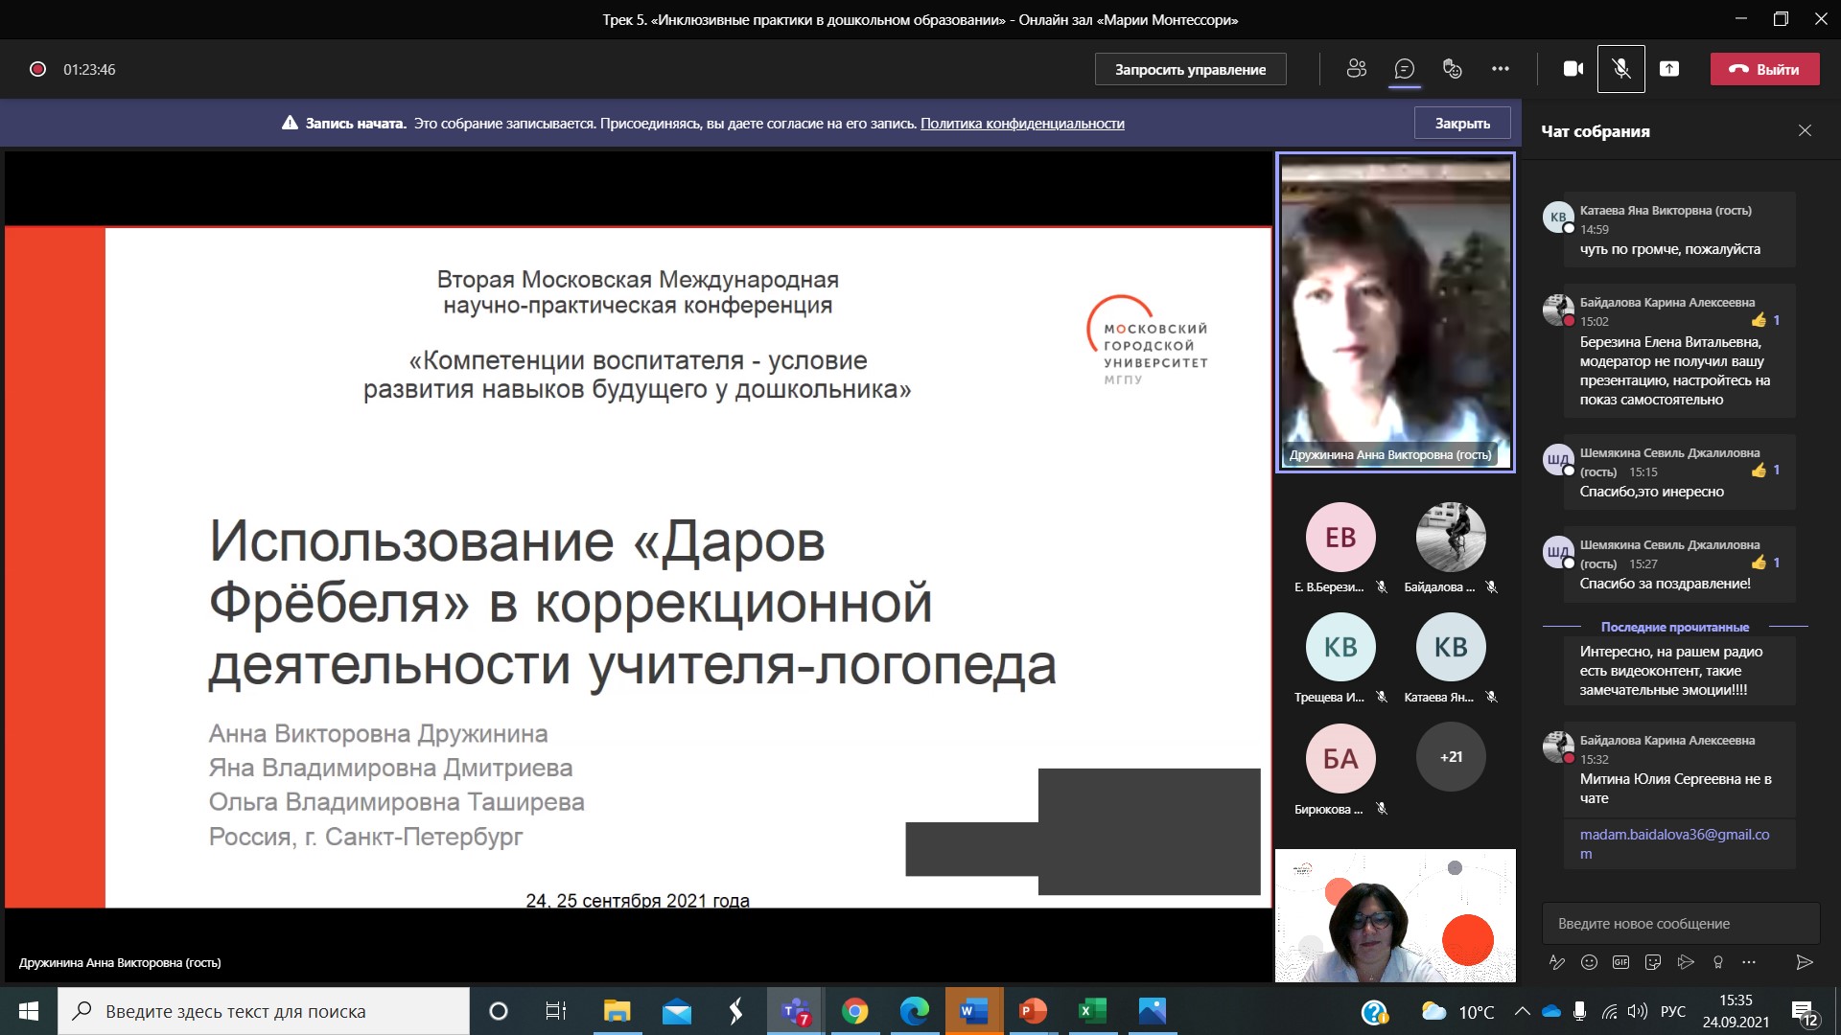Open text formatting options for message
This screenshot has width=1841, height=1035.
click(1557, 962)
